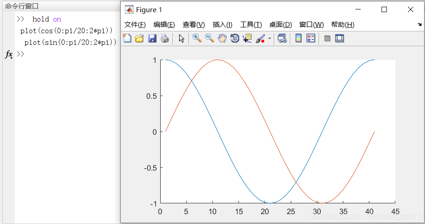
Task: Select the Data Cursor tool
Action: [247, 38]
